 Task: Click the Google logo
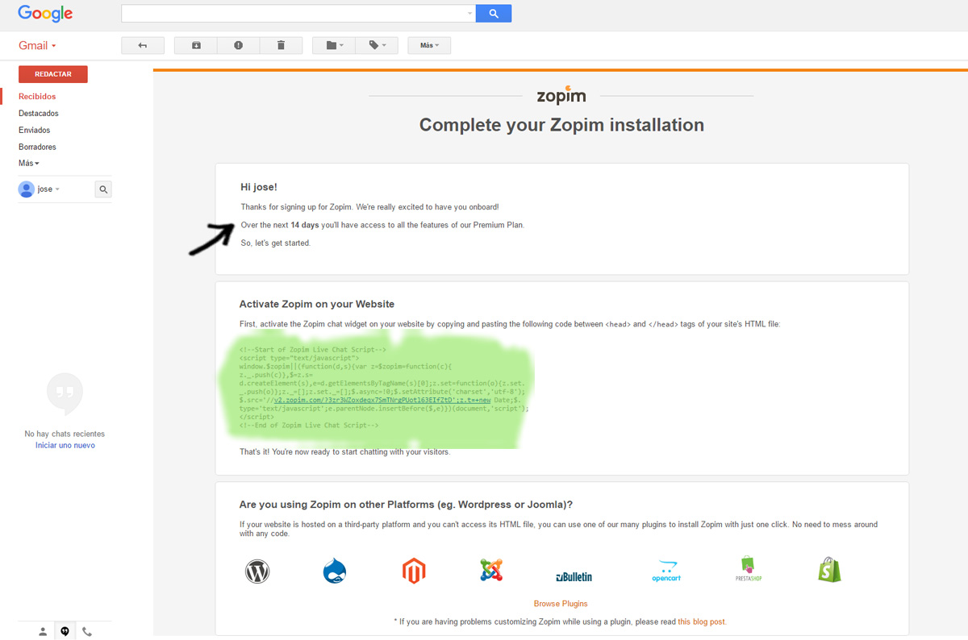[45, 14]
